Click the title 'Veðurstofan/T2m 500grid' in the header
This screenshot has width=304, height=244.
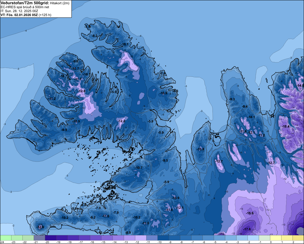pos(25,3)
